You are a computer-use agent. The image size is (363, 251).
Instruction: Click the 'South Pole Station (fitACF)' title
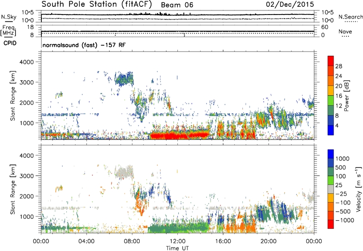pos(97,5)
